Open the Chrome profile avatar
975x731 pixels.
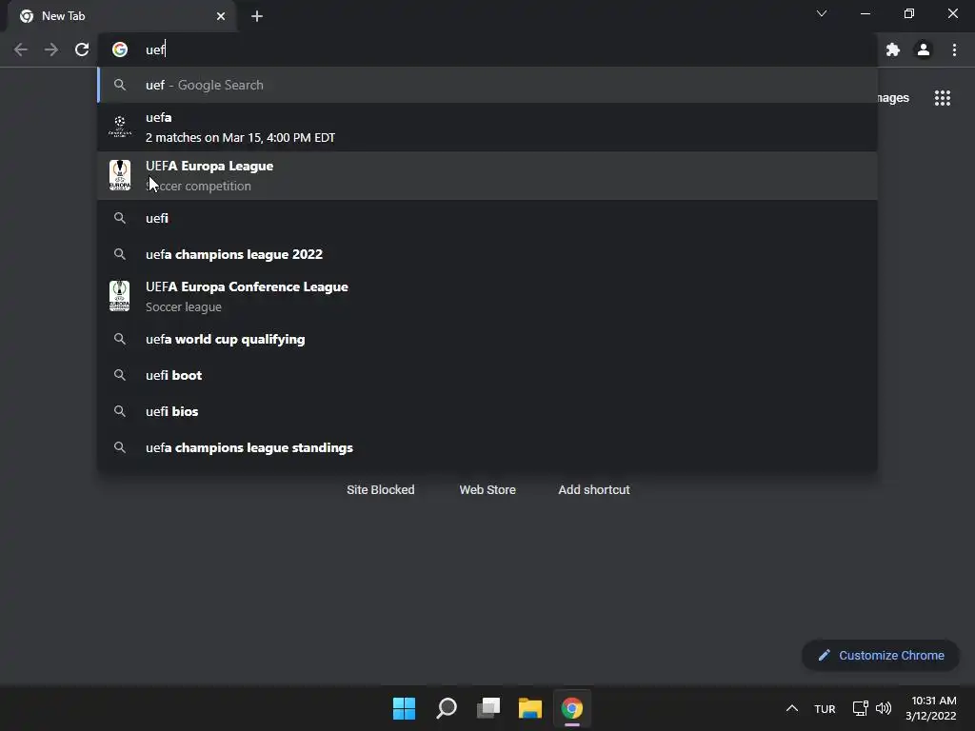[924, 49]
